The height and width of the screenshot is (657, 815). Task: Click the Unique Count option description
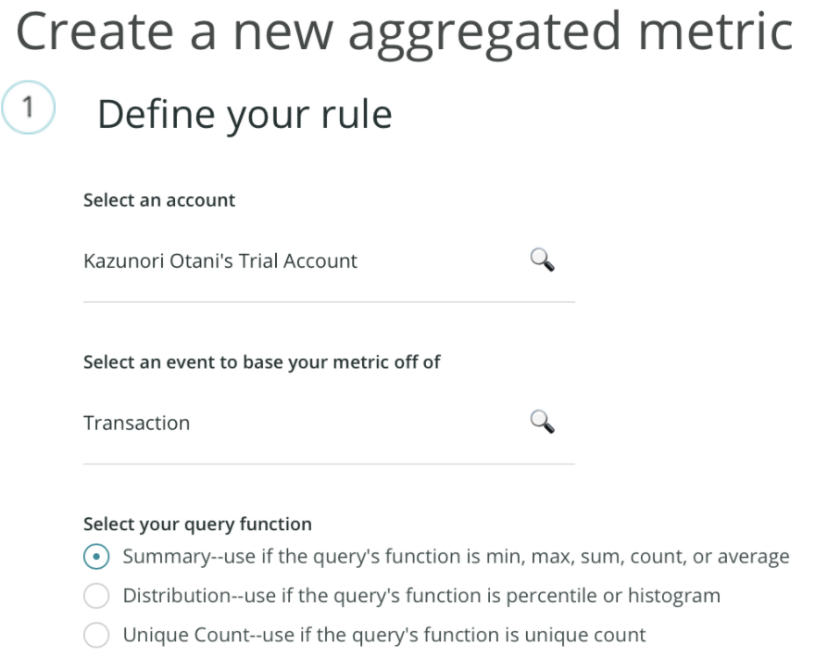[384, 635]
